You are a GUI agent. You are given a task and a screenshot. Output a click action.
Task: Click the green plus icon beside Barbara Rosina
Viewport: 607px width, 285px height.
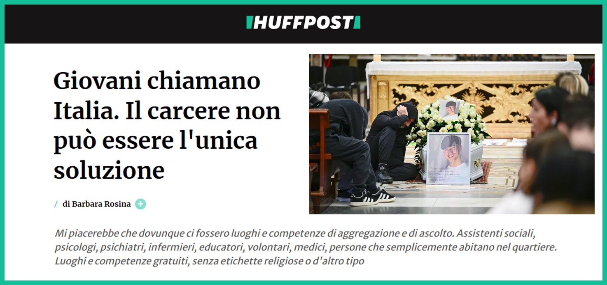pos(140,204)
